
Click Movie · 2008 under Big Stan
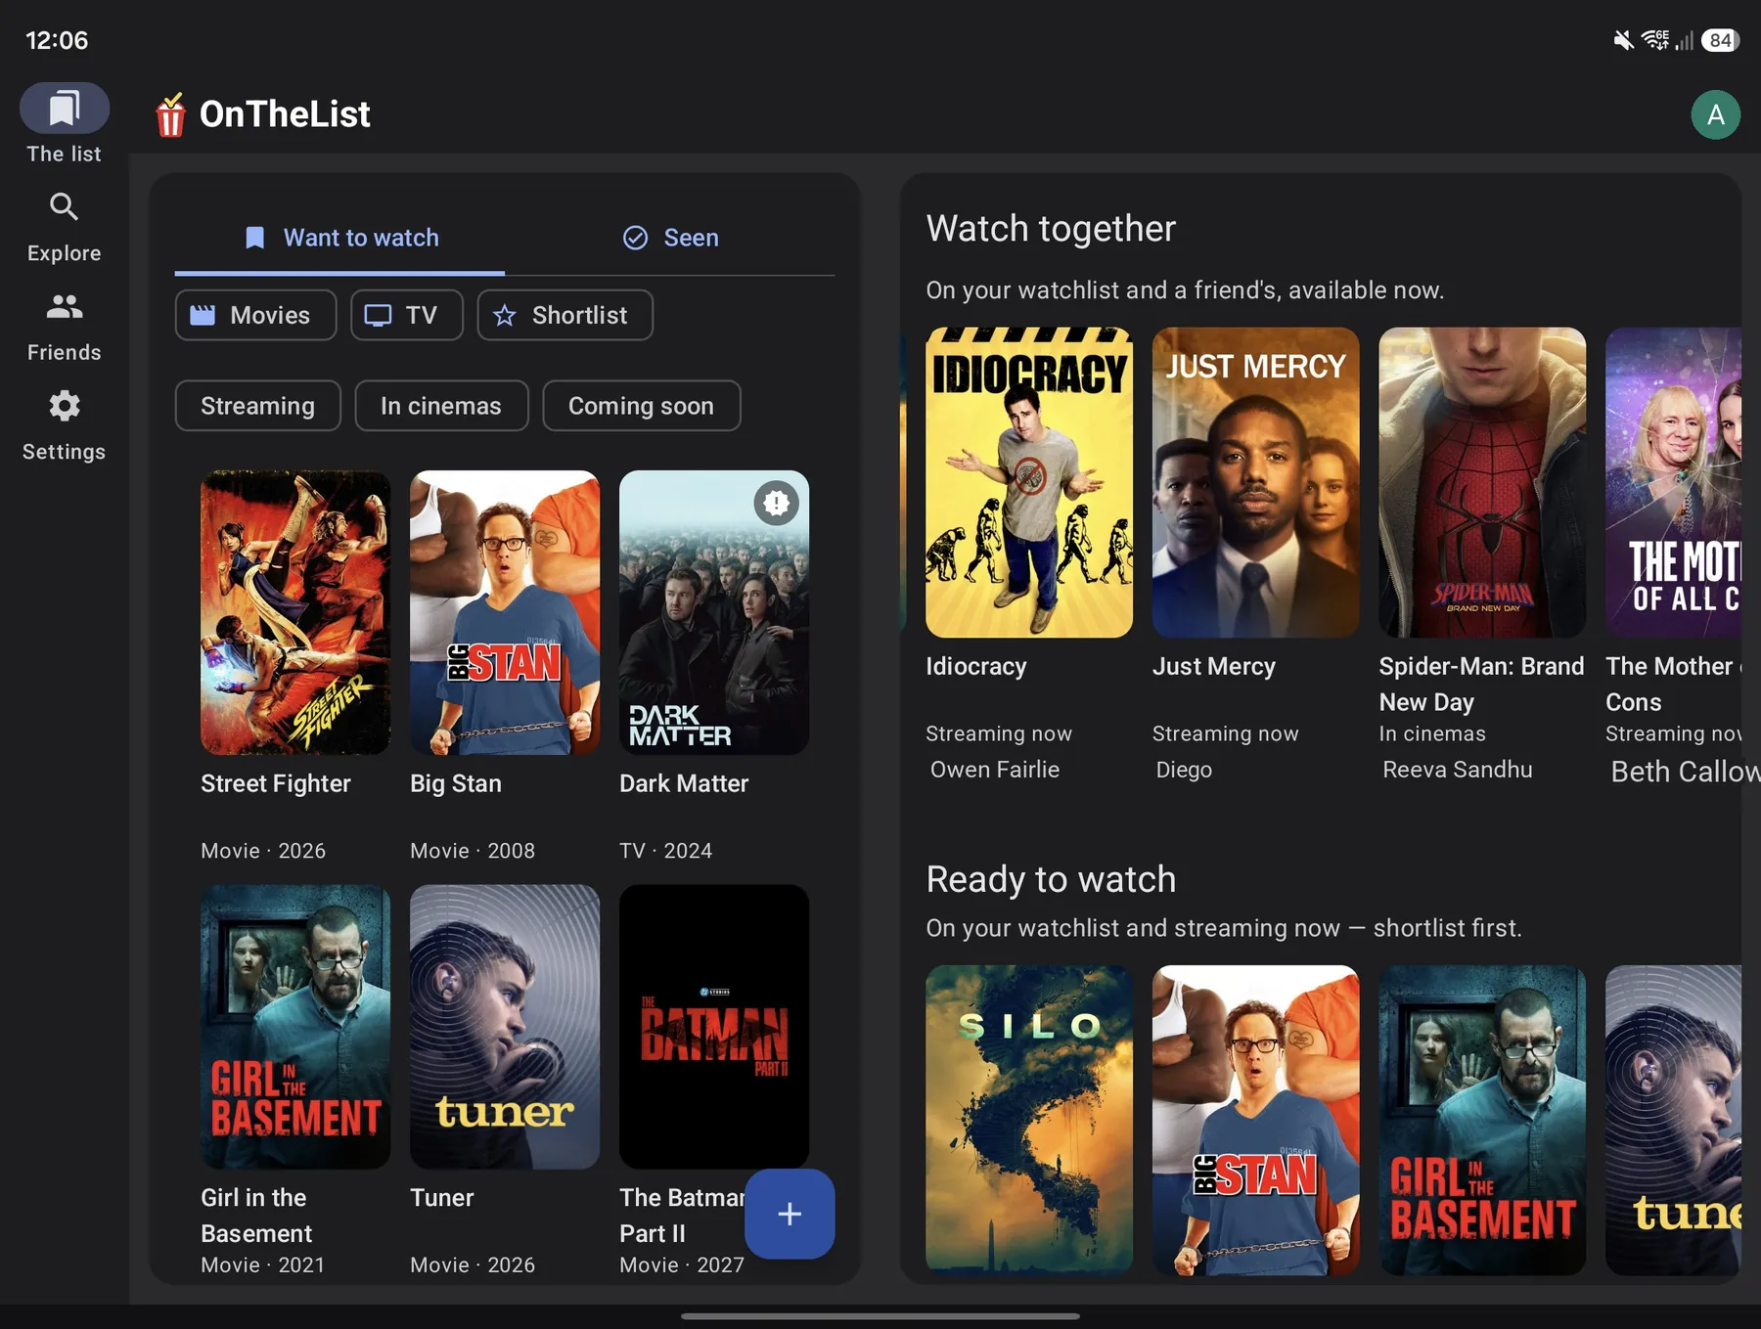(472, 851)
